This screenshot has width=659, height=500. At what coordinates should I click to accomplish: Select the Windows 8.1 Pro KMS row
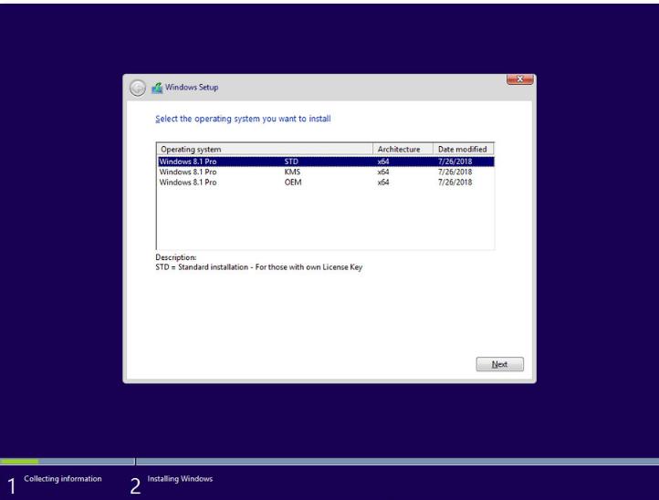coord(326,172)
